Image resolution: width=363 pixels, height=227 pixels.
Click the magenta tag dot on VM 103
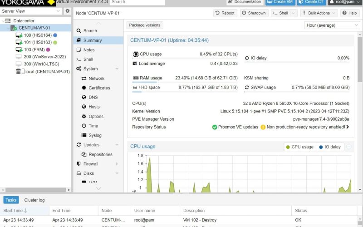pyautogui.click(x=48, y=49)
